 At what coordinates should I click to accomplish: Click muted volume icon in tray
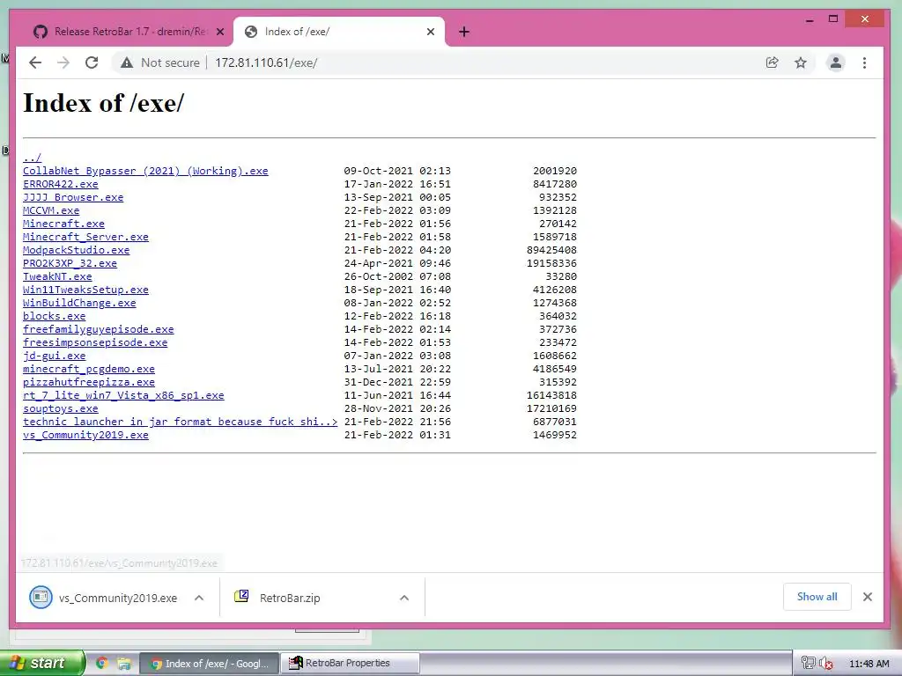coord(825,664)
